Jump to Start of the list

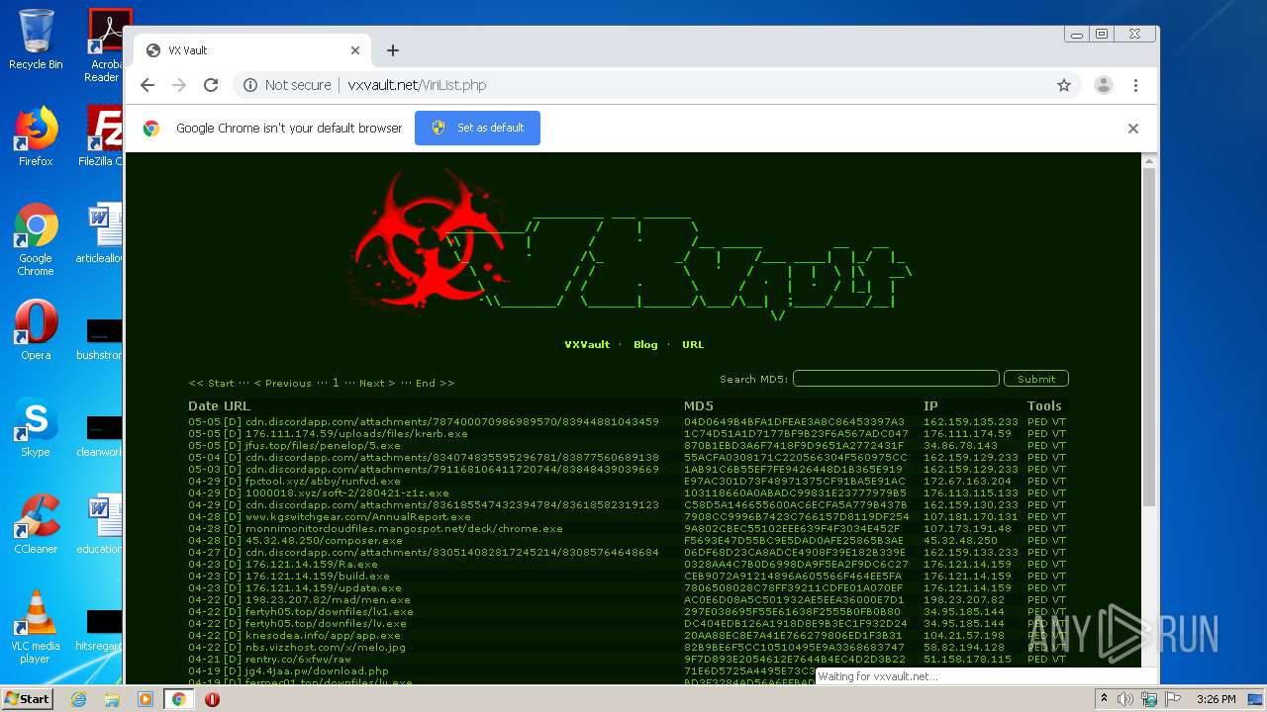pos(212,383)
